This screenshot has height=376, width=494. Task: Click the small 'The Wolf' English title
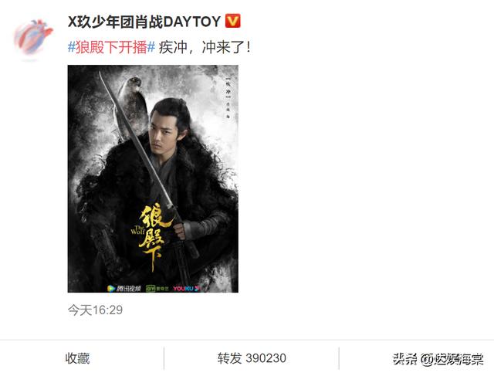tap(138, 230)
